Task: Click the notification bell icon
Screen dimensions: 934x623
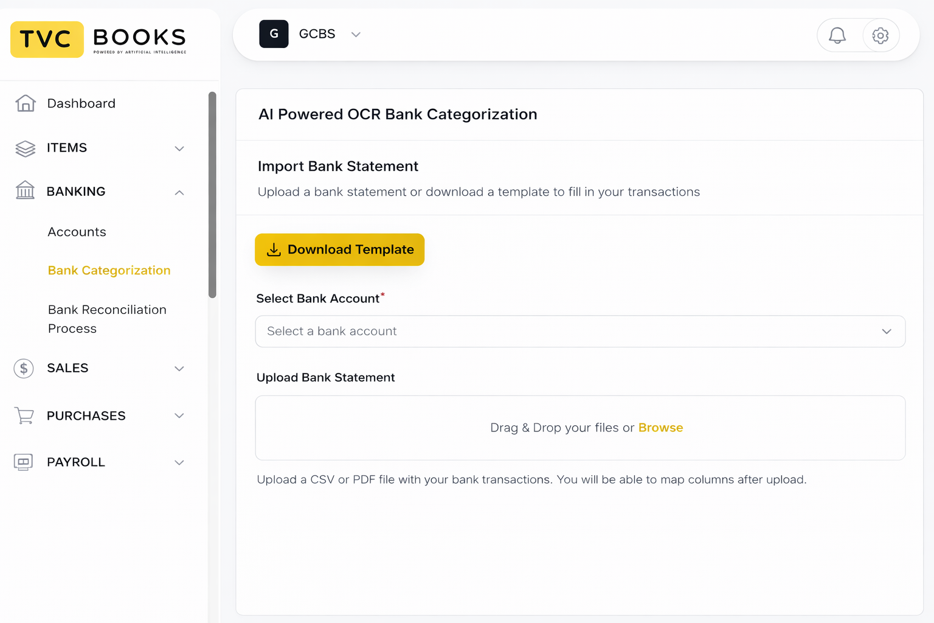Action: coord(837,36)
